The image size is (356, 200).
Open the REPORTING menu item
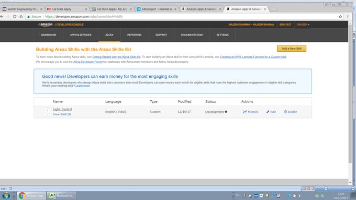coord(134,35)
